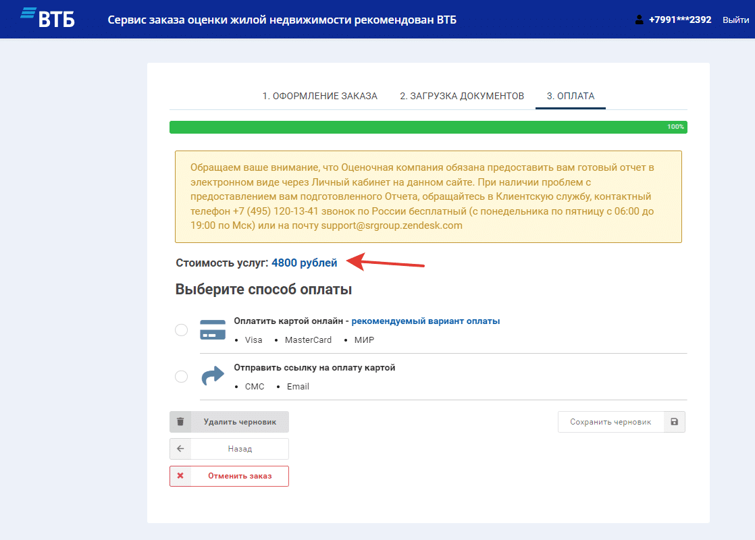The height and width of the screenshot is (540, 755).
Task: Click Отправить ссылку на оплату картой label
Action: 315,368
